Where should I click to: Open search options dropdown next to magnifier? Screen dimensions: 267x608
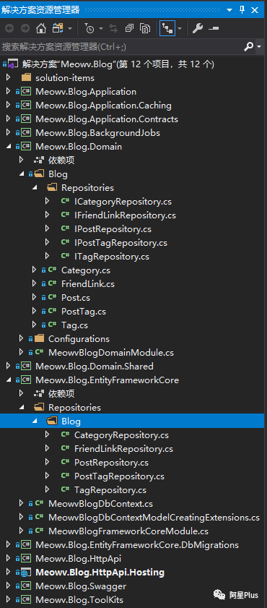tap(259, 47)
